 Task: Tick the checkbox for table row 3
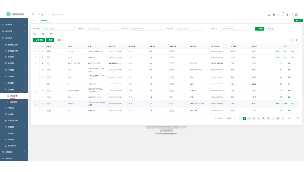coord(36,63)
